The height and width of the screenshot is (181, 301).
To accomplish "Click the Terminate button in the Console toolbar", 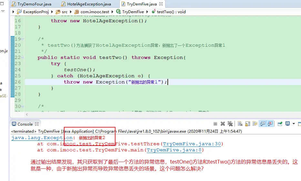I will coord(216,124).
